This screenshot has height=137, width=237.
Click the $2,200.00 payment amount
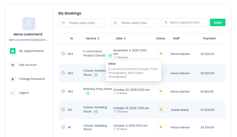[208, 54]
